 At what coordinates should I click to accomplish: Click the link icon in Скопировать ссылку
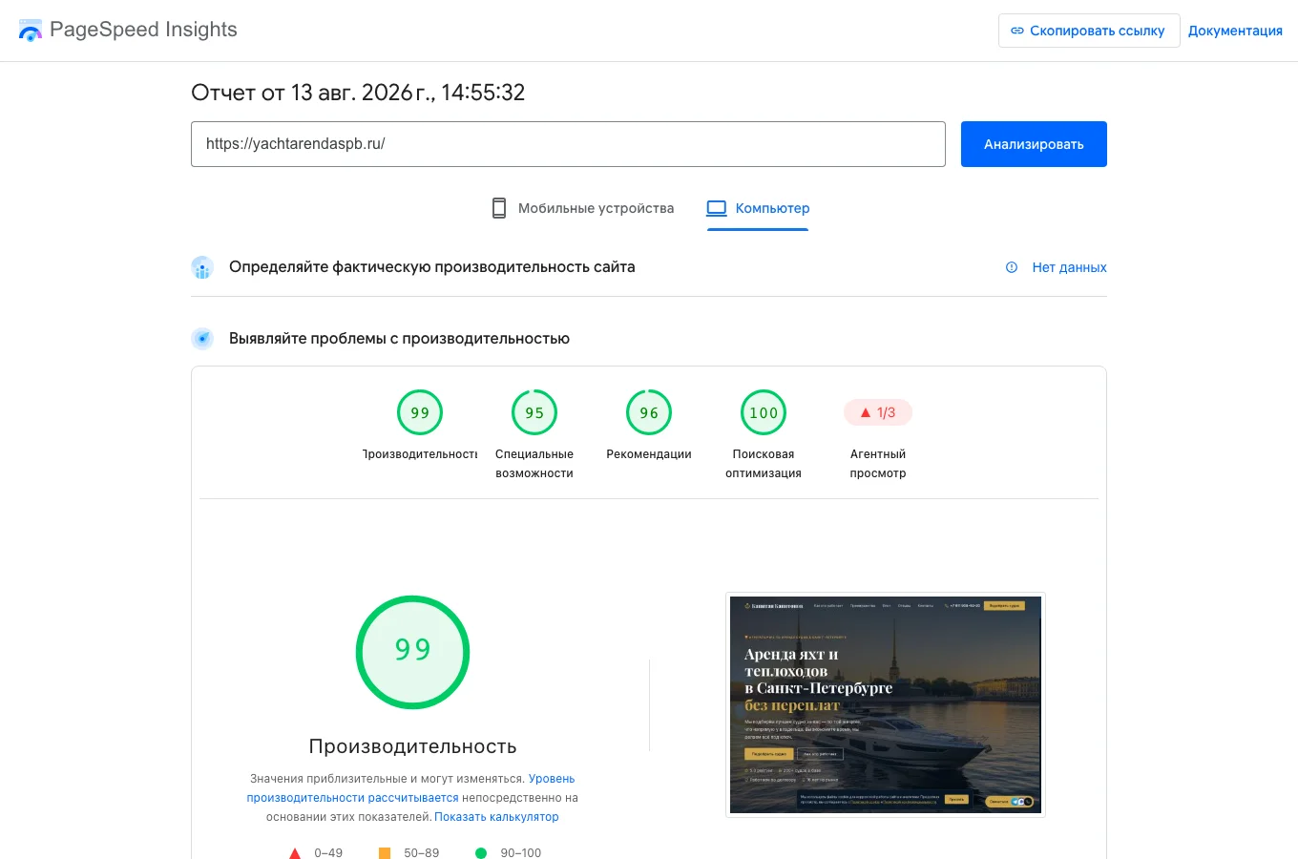point(1017,31)
